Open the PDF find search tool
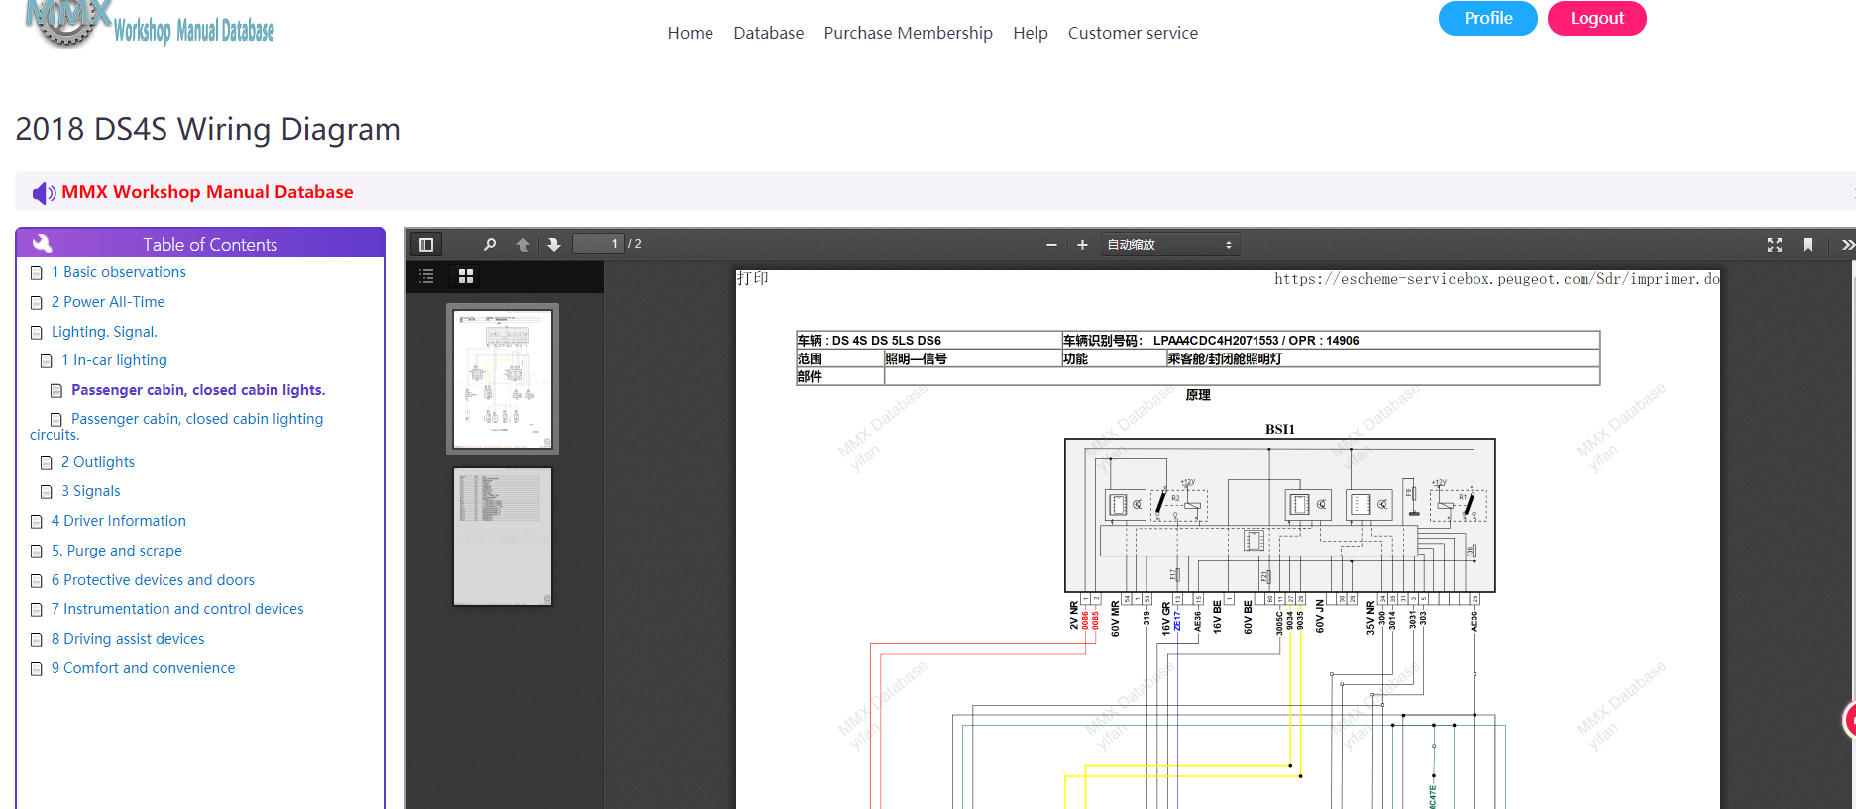1856x809 pixels. [490, 244]
